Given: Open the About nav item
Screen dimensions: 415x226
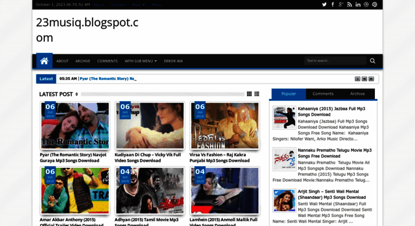Looking at the screenshot, I should (62, 61).
